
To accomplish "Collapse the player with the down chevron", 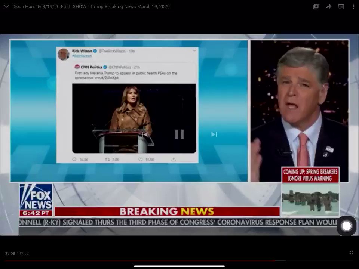I will click(7, 7).
